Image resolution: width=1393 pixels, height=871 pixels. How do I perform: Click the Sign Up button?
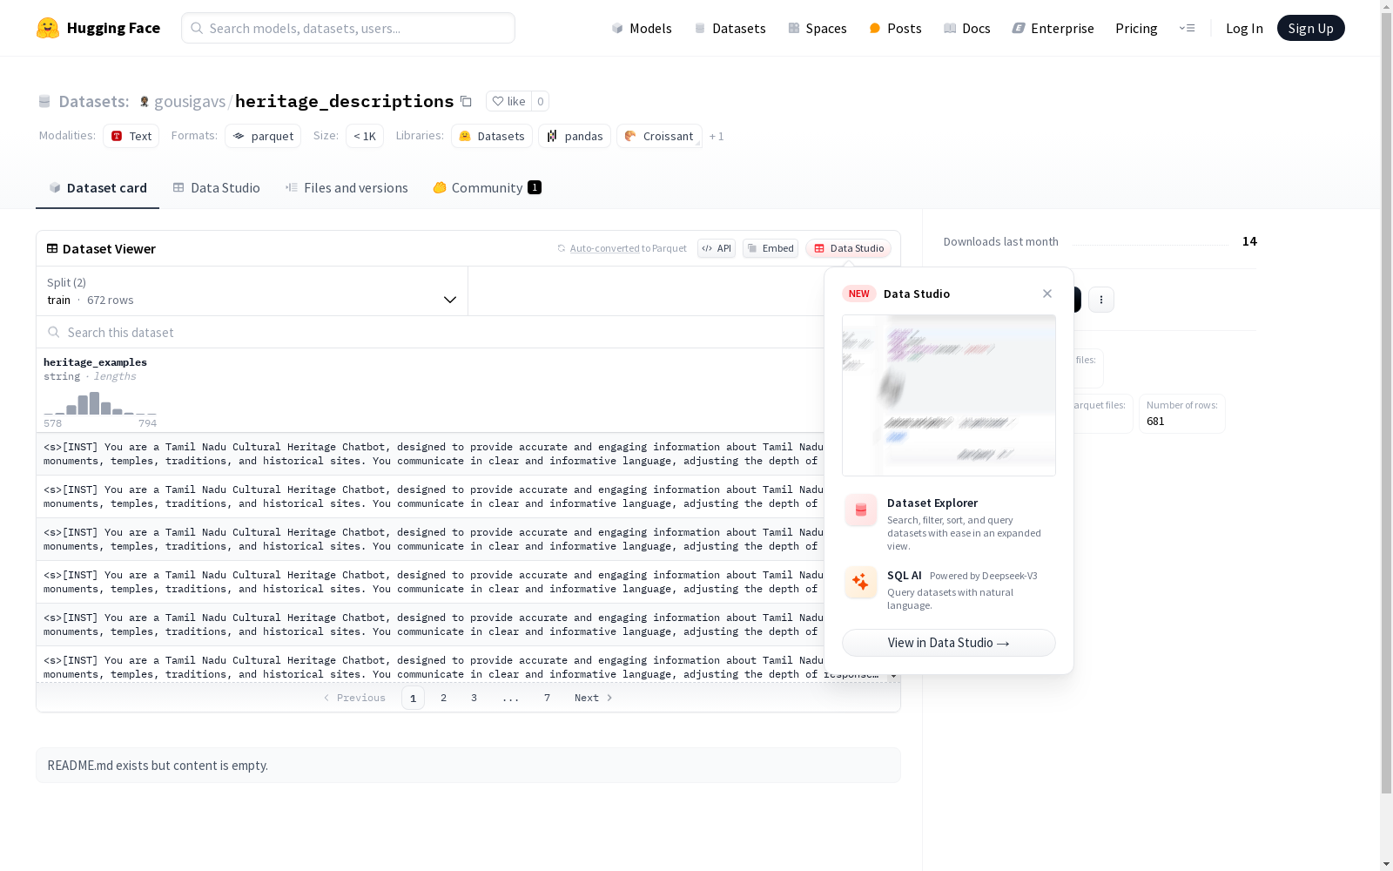(1310, 28)
